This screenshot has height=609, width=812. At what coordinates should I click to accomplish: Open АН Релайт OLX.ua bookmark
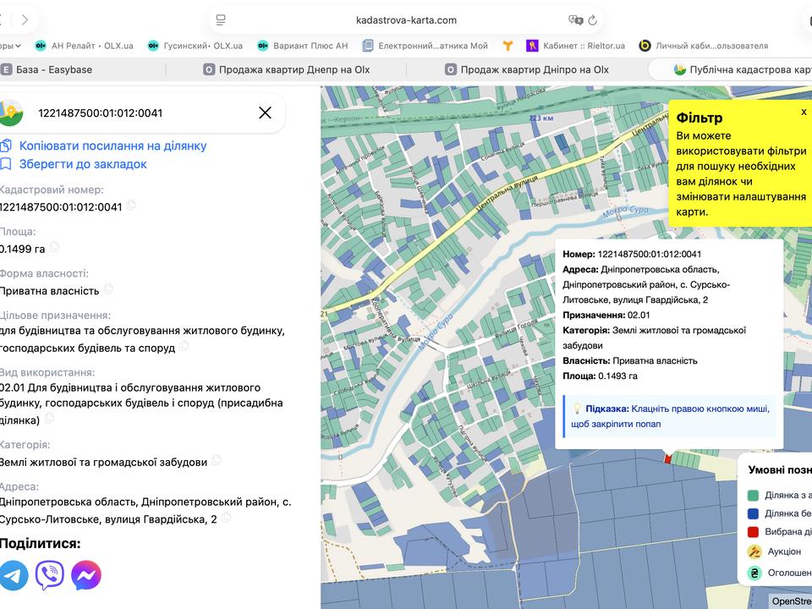click(x=84, y=46)
